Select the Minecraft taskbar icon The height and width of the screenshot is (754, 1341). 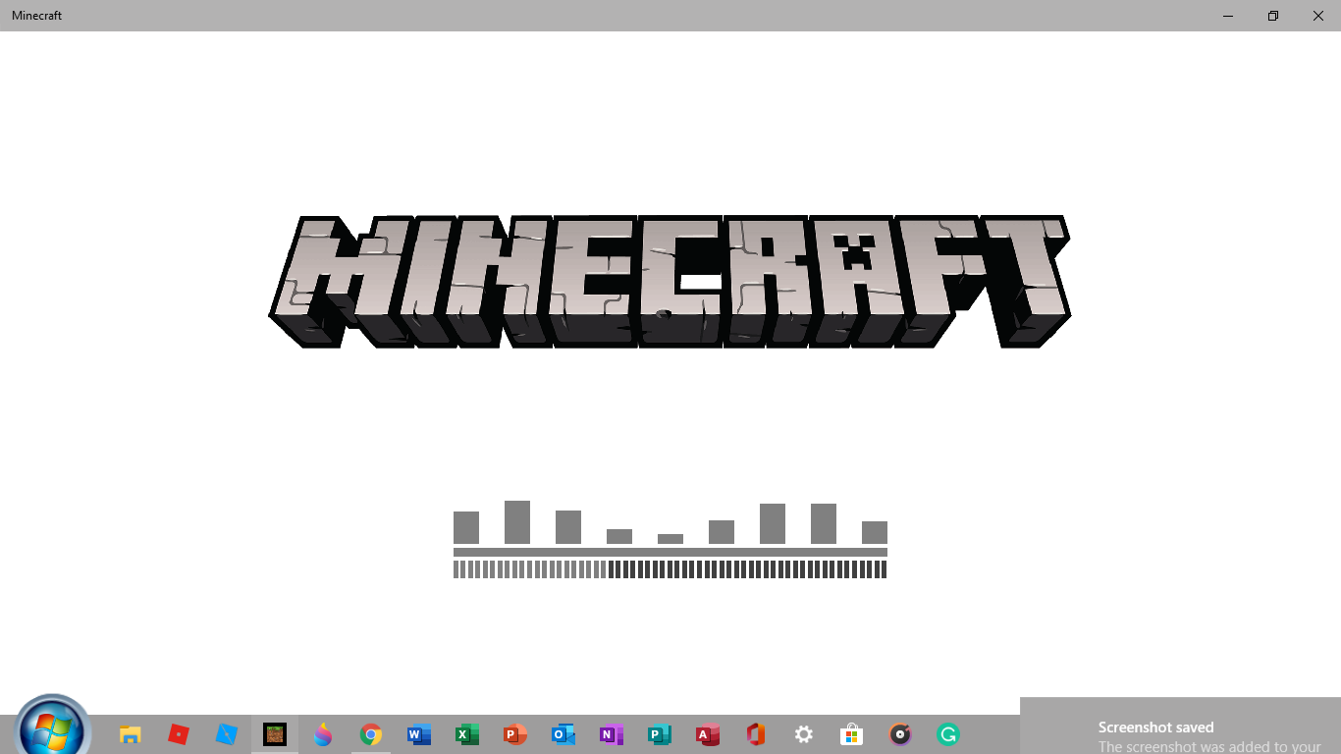point(274,734)
